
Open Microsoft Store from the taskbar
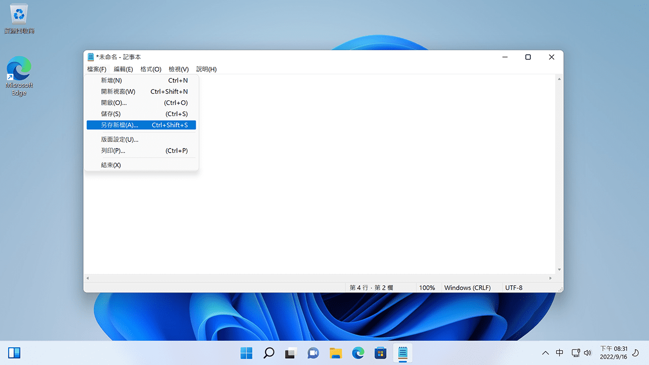(x=380, y=353)
